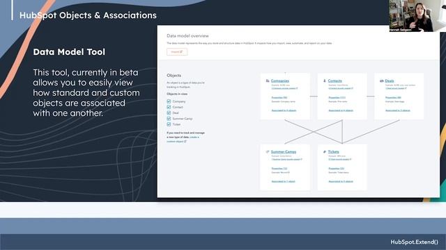Open Summer Camps Properties link
This screenshot has width=446, height=250.
(x=279, y=168)
